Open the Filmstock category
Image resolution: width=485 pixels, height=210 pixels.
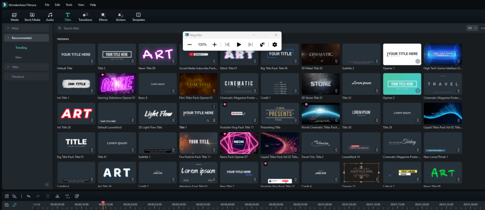pyautogui.click(x=26, y=77)
